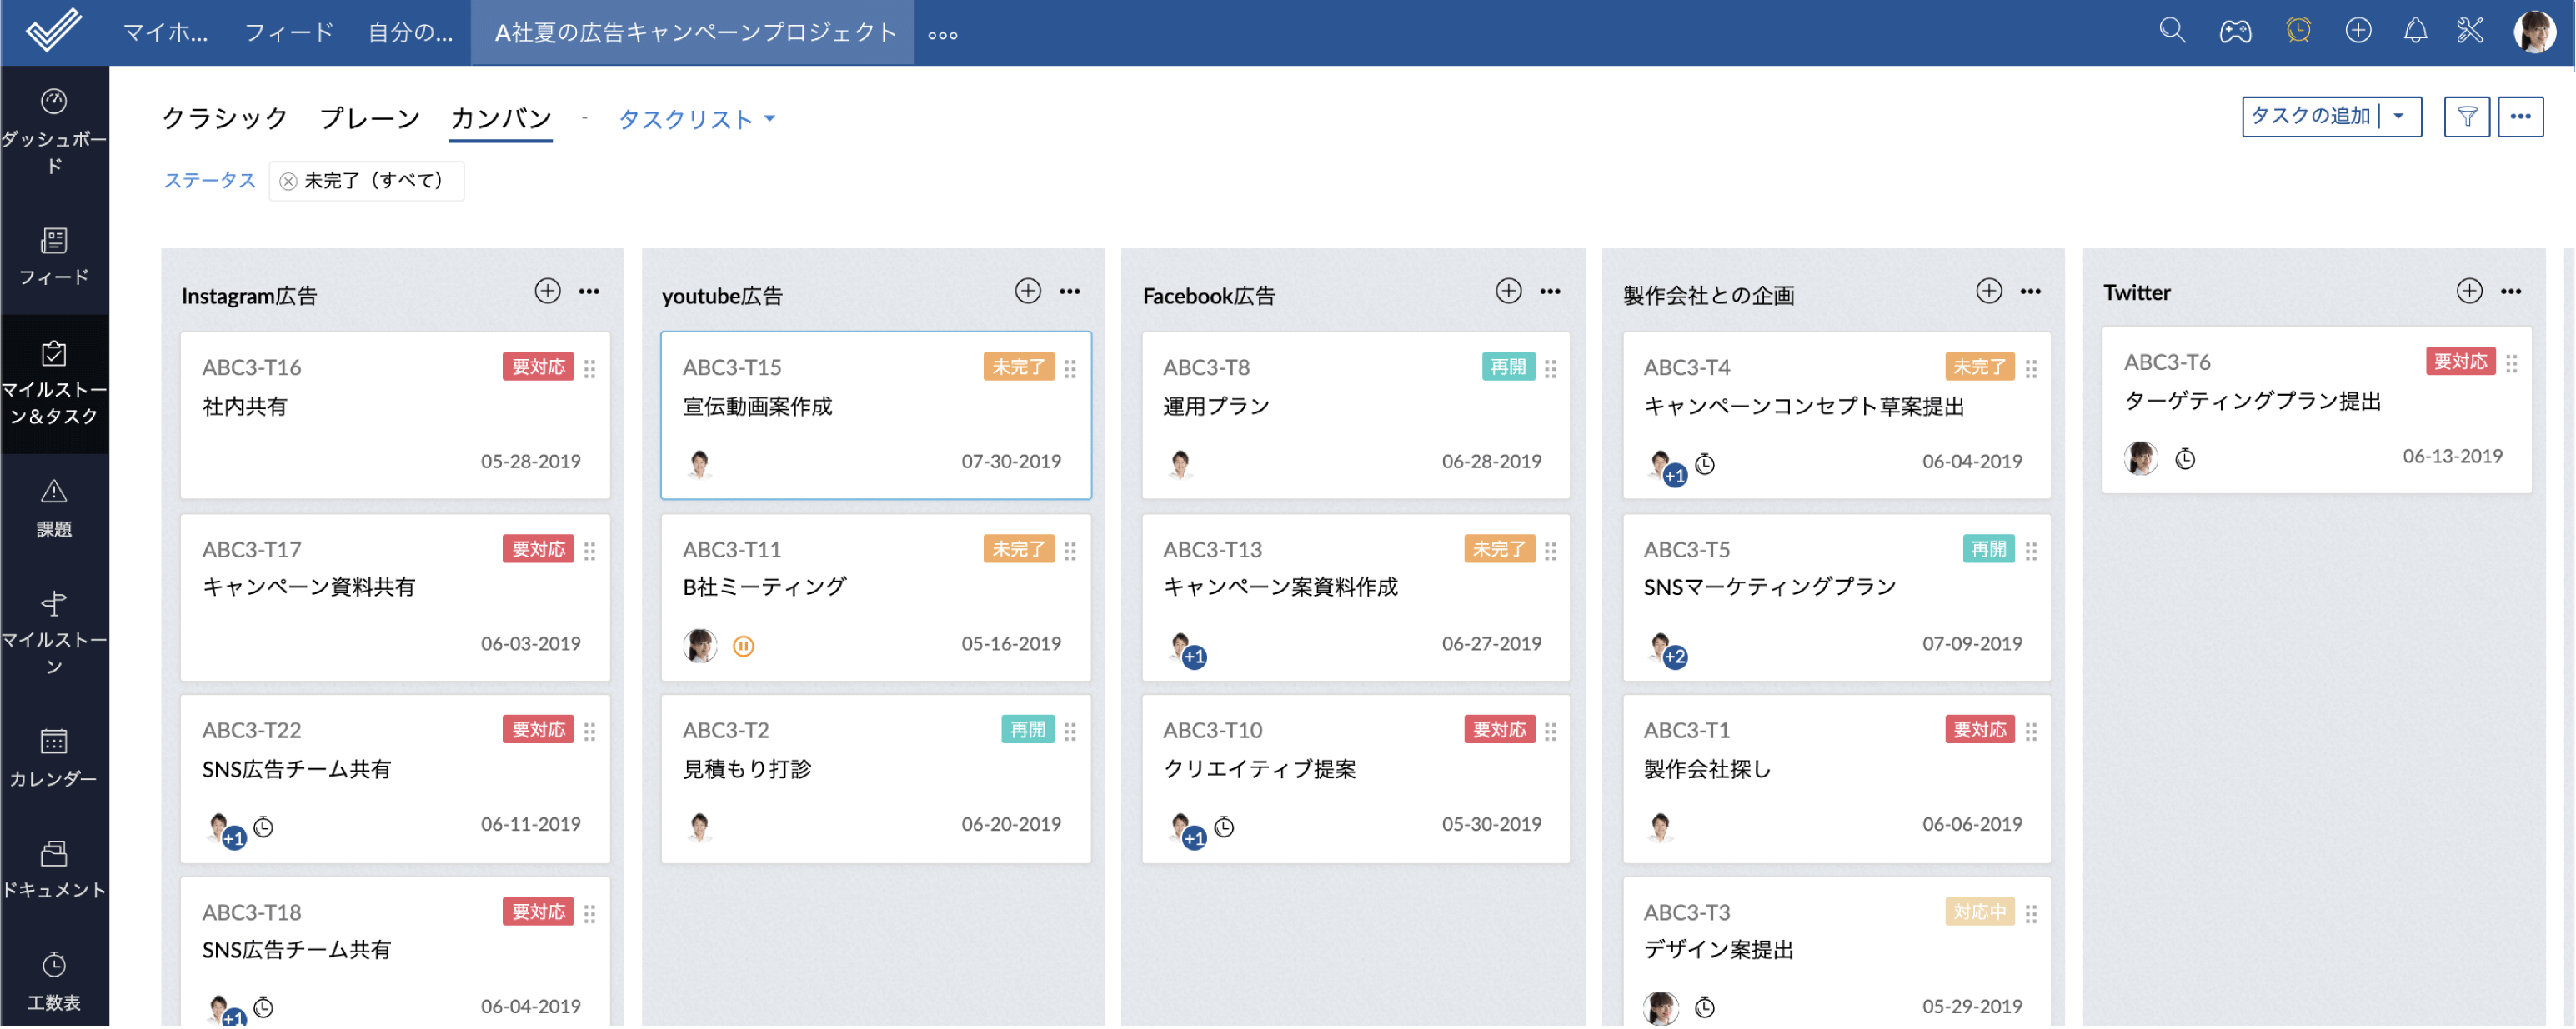The width and height of the screenshot is (2576, 1029).
Task: Open 工数表 in sidebar
Action: point(54,982)
